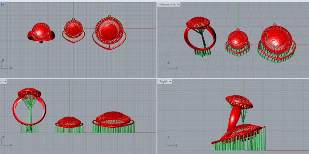Open the Perspective viewport dropdown arrow
The width and height of the screenshot is (309, 154).
tap(179, 4)
